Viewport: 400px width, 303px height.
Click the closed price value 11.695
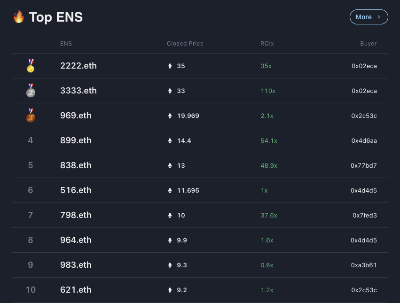[x=188, y=191]
